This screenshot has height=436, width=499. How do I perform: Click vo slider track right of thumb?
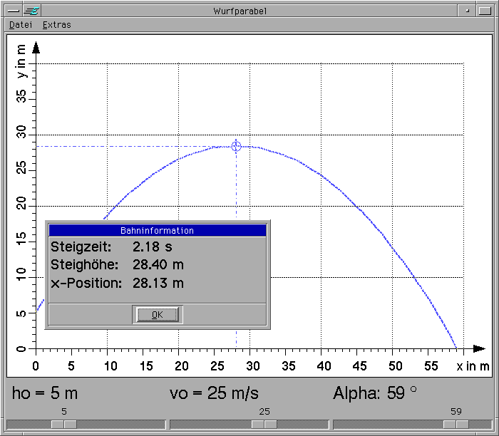(303, 424)
